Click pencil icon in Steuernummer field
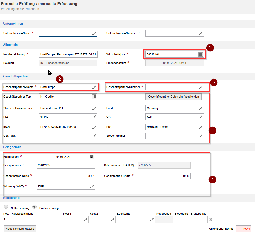This screenshot has height=236, width=255. (200, 136)
